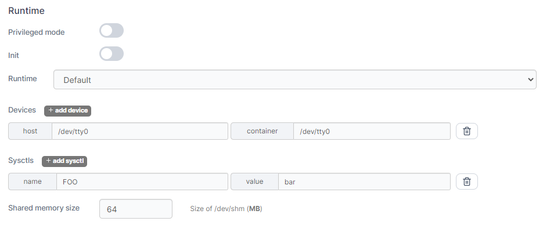543x225 pixels.
Task: Click the sysctl value label addon
Action: pos(254,182)
